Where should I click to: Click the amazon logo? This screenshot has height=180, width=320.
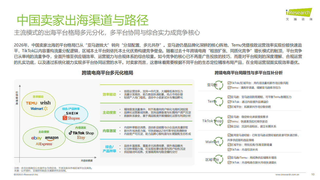tap(52, 138)
